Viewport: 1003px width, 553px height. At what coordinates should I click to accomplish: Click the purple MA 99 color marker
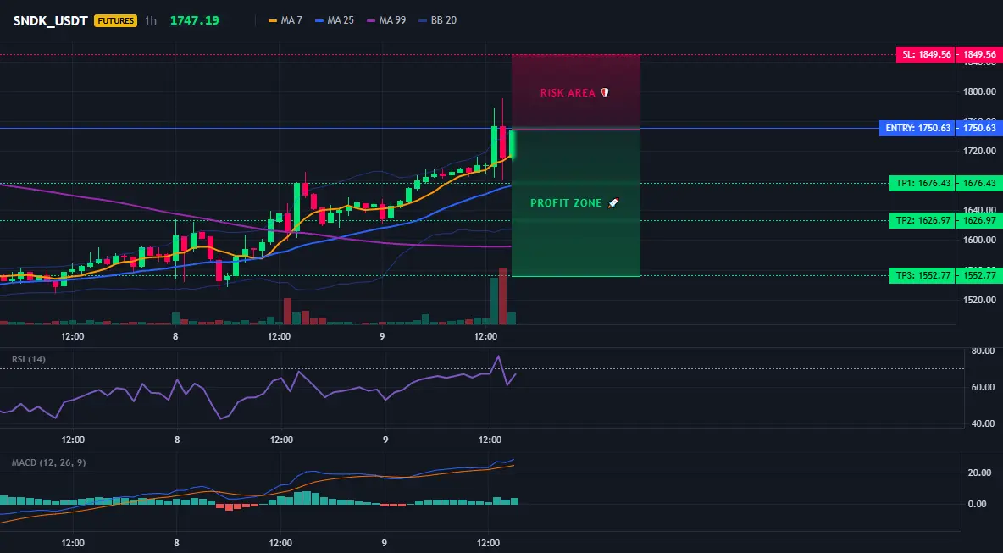point(371,20)
